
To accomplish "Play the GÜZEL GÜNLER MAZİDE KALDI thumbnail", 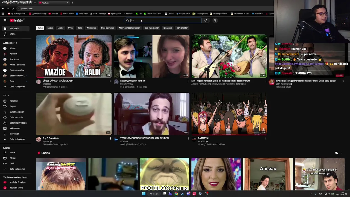I will [74, 56].
